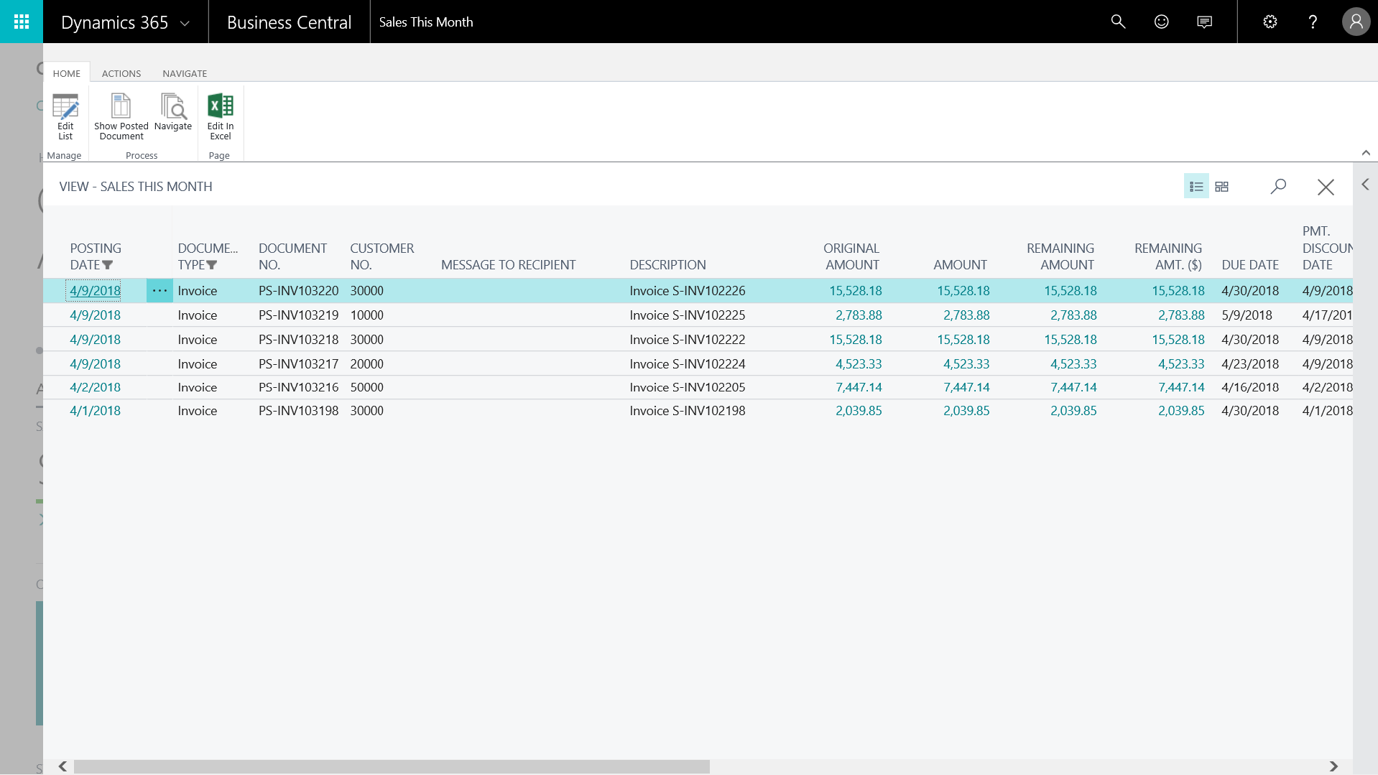
Task: Switch to the ACTIONS ribbon tab
Action: (x=121, y=73)
